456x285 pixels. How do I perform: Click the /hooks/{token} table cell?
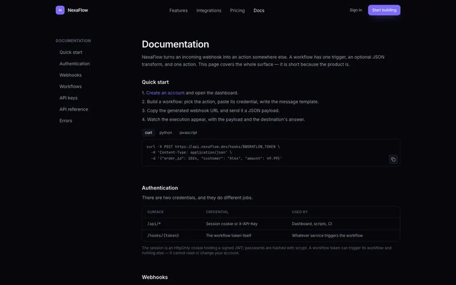click(x=163, y=235)
